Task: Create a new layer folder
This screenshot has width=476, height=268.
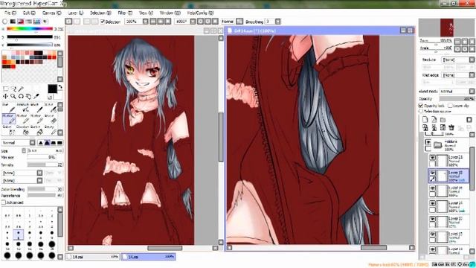Action: click(443, 119)
